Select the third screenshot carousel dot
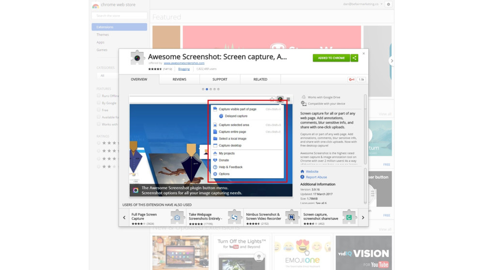This screenshot has height=270, width=484. pos(211,89)
